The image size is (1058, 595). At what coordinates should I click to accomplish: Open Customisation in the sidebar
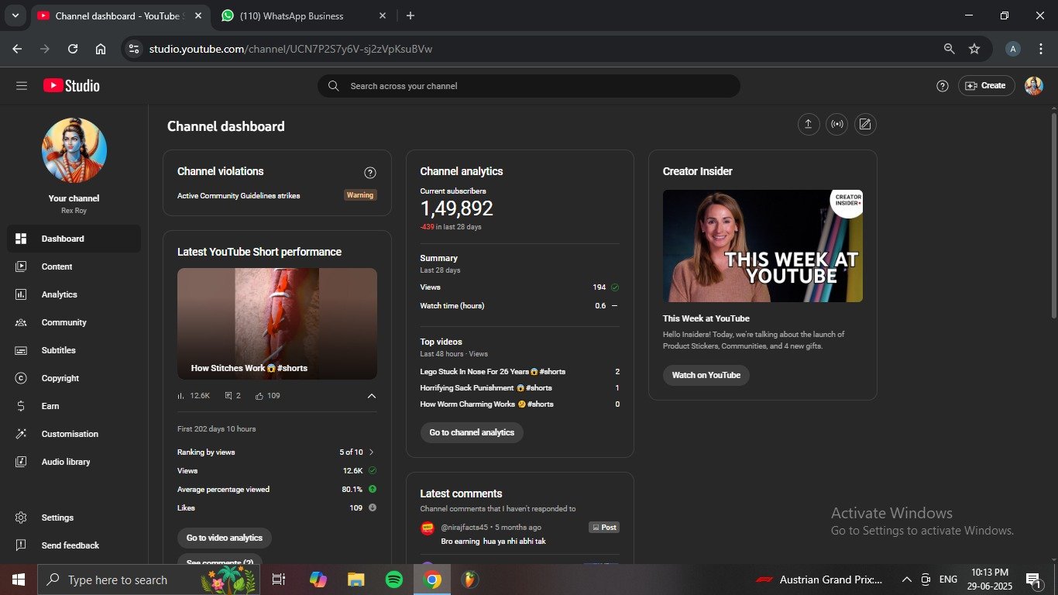tap(74, 434)
